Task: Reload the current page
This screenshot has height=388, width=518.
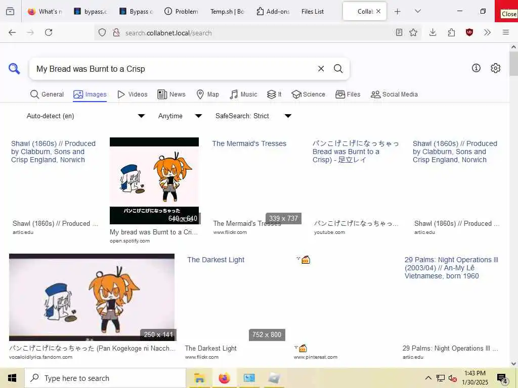Action: [49, 32]
